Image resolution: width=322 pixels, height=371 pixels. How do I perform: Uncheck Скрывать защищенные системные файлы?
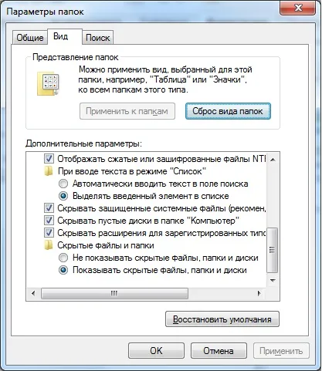(49, 208)
